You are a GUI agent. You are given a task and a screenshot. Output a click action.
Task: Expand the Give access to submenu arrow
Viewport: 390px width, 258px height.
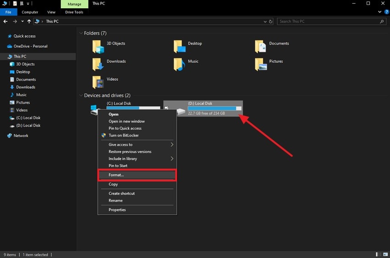(x=172, y=144)
